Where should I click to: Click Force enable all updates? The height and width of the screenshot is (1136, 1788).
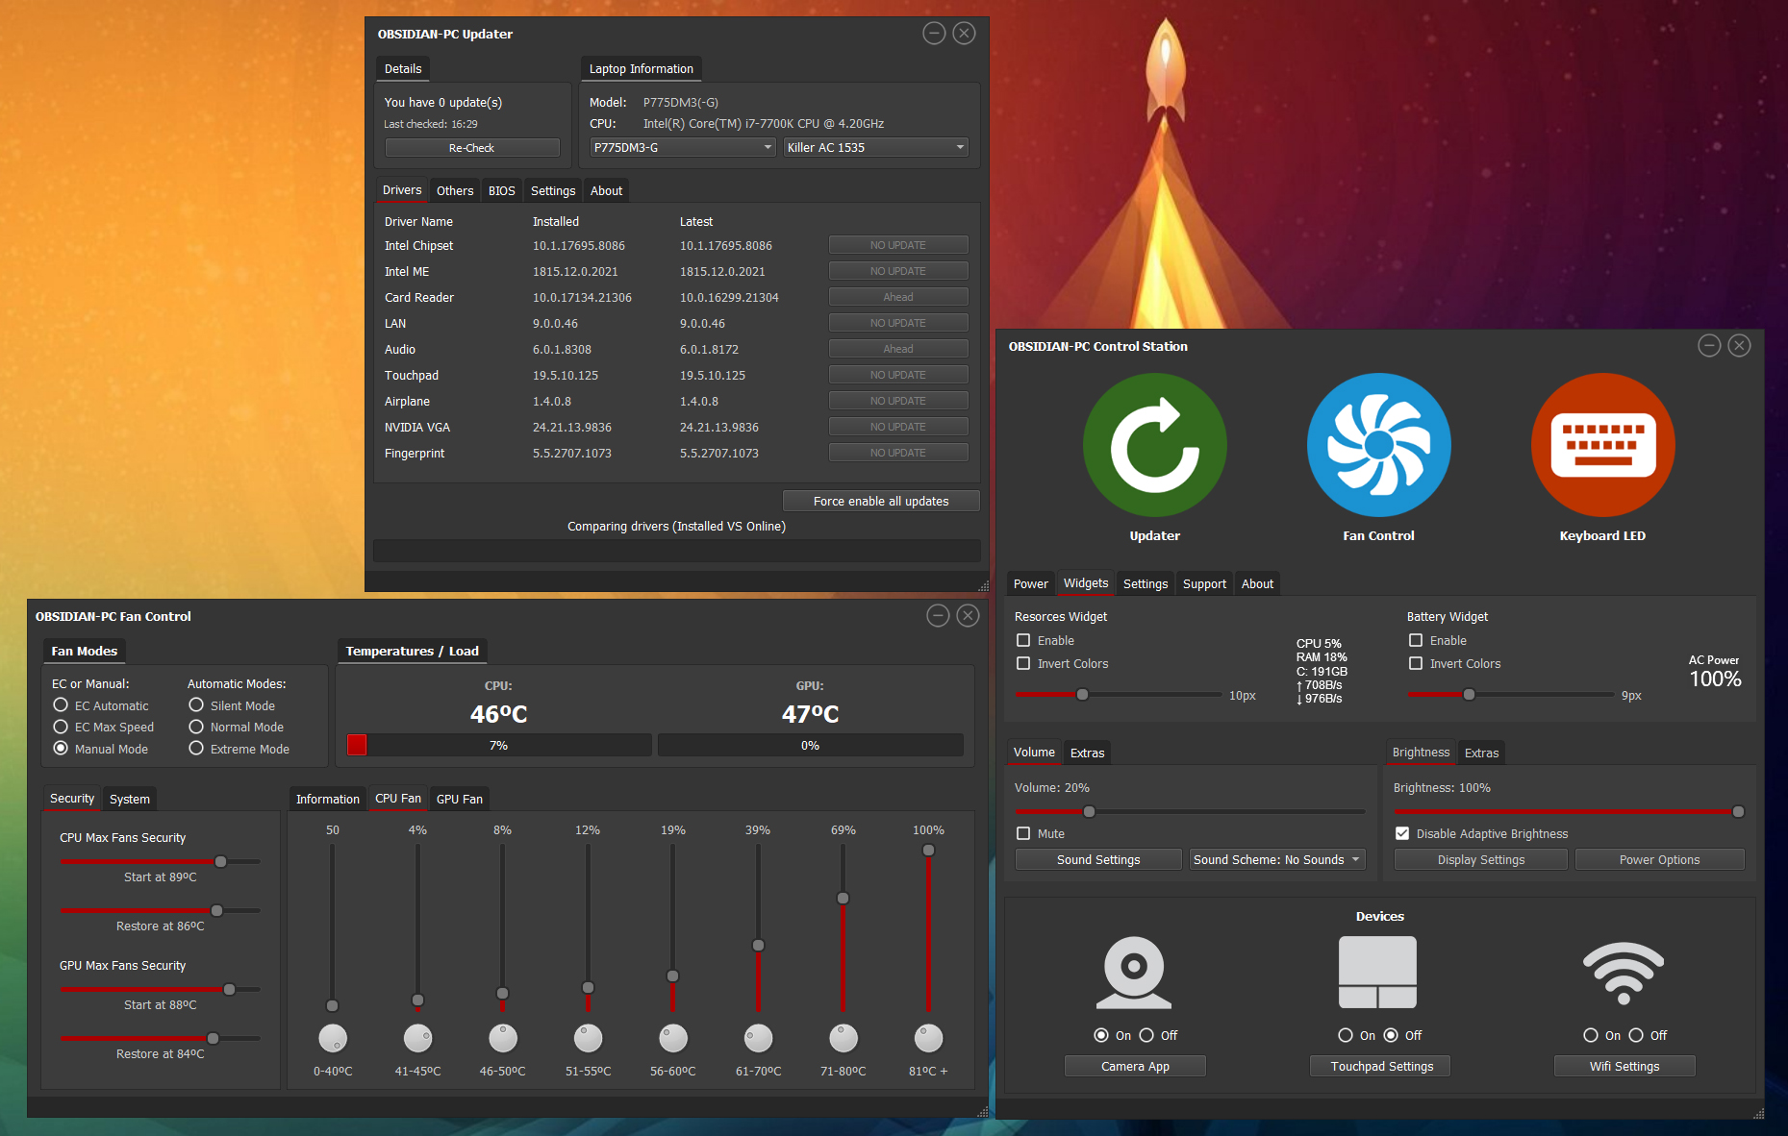point(881,501)
